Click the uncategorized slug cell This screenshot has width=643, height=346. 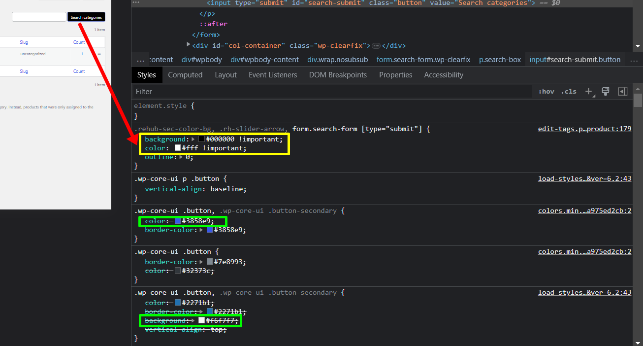(33, 54)
